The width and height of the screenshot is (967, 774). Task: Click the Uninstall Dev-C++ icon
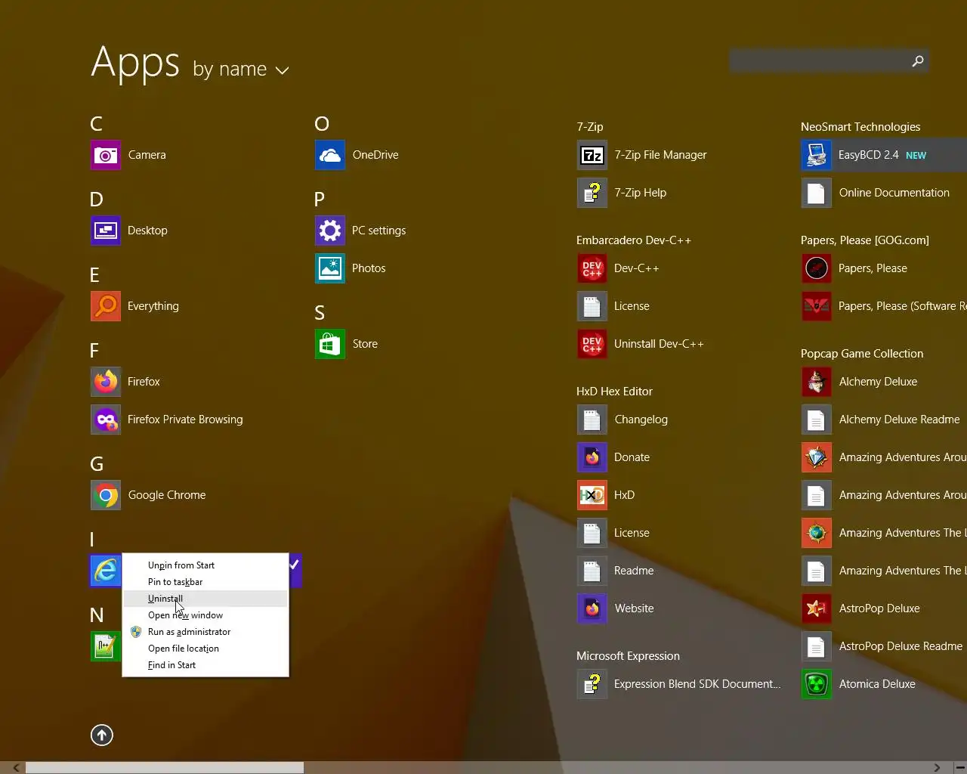tap(592, 344)
